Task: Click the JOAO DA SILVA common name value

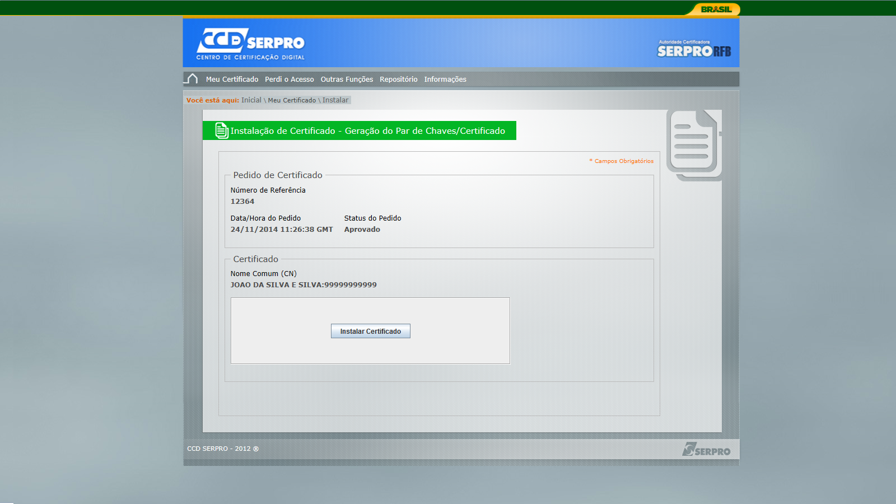Action: (x=303, y=285)
